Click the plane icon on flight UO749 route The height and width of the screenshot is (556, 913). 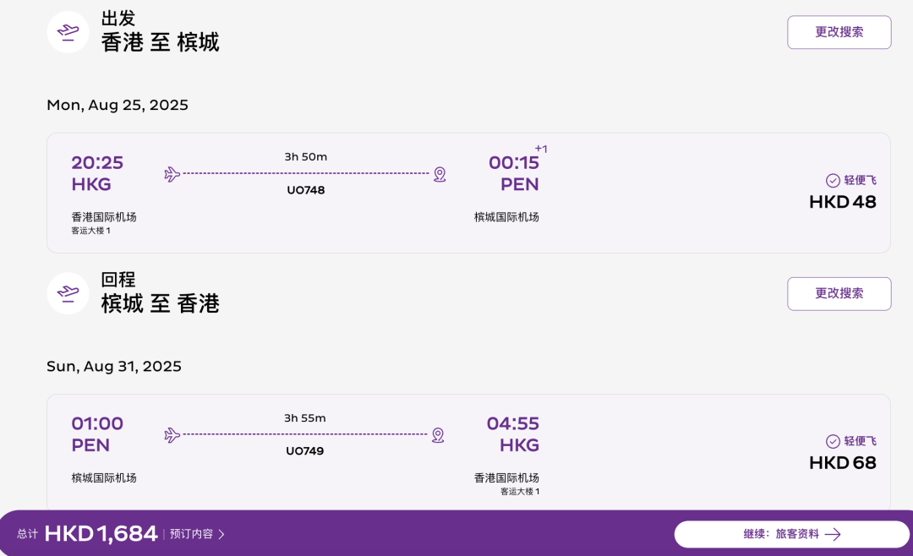point(172,435)
